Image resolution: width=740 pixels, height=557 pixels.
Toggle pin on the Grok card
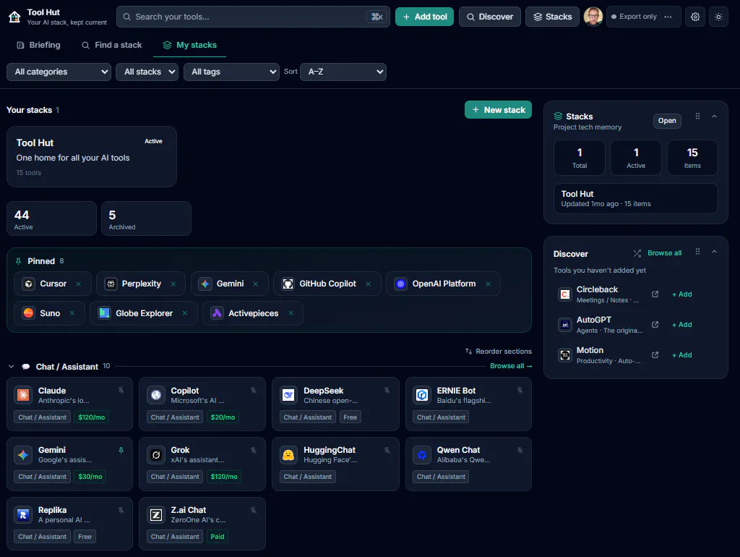[254, 450]
